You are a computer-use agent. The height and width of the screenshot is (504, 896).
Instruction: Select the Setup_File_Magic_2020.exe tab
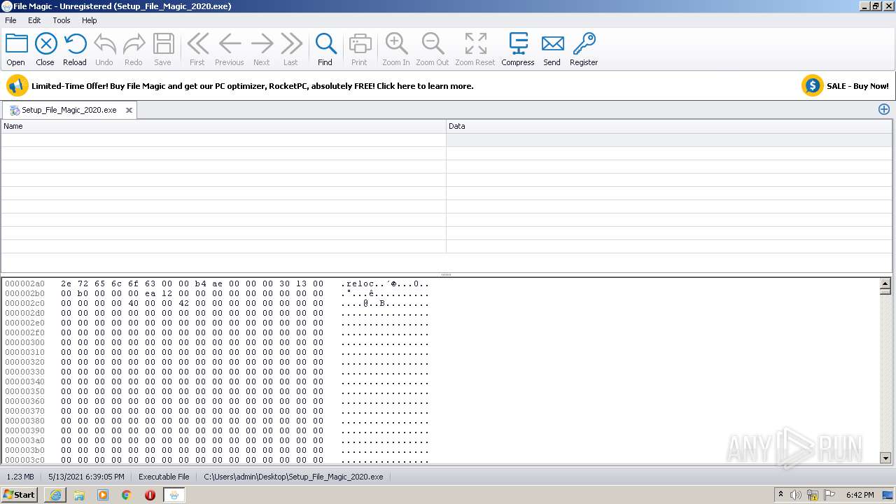(69, 110)
